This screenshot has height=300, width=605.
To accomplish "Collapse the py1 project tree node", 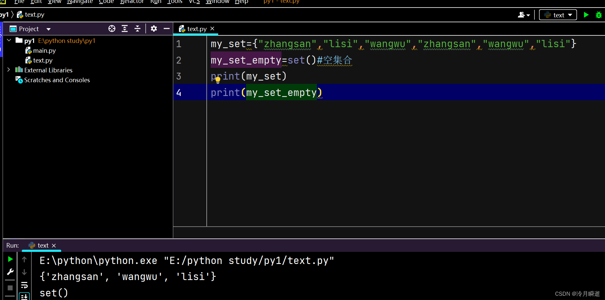I will 9,40.
